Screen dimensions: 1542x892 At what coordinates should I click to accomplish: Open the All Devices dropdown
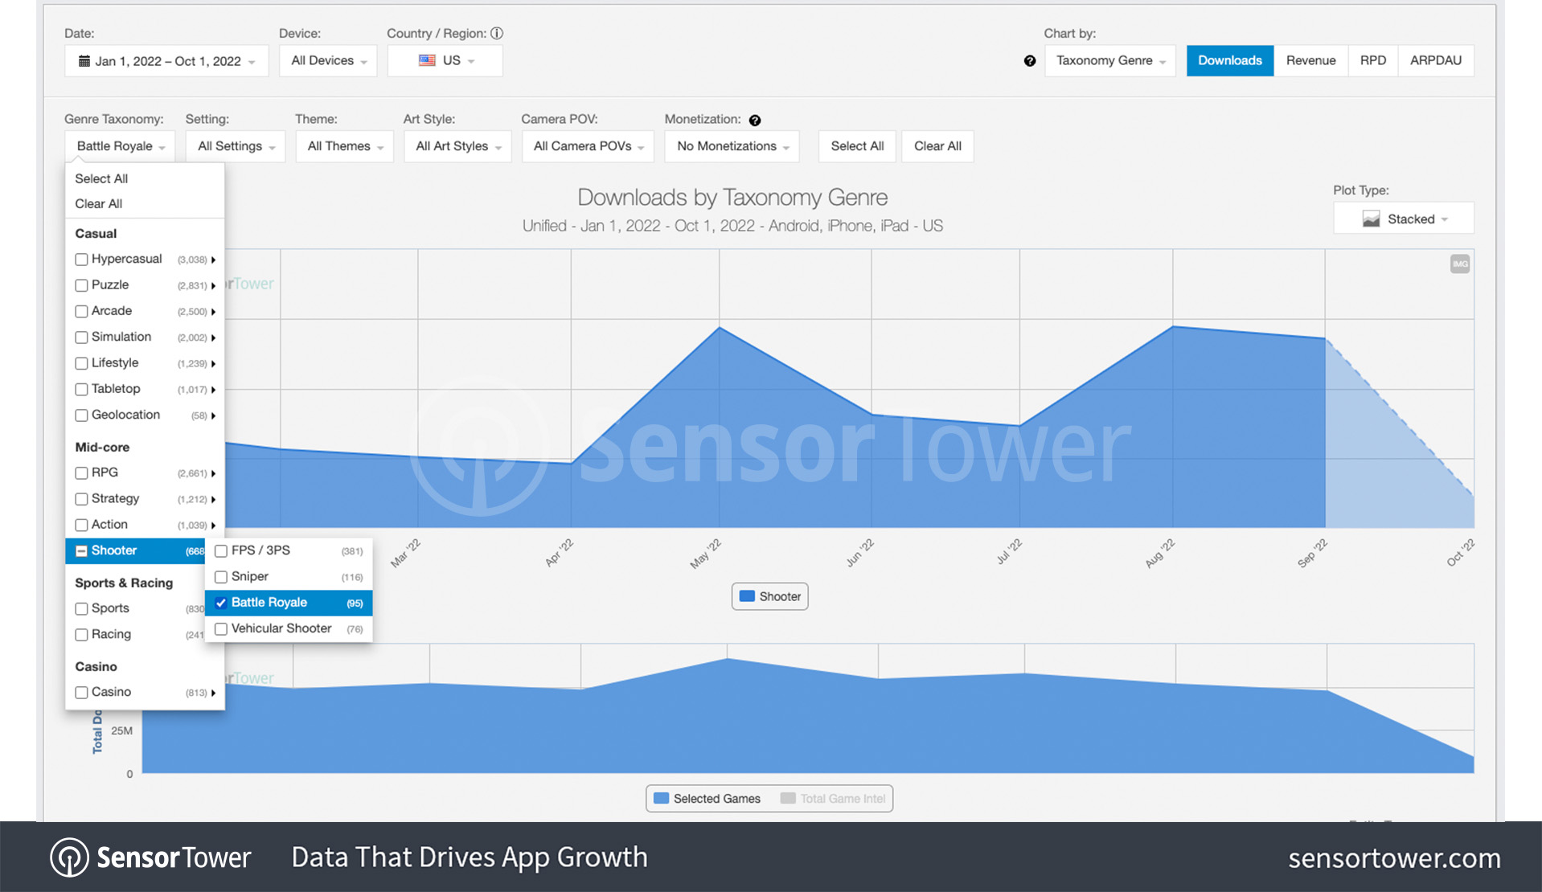click(328, 61)
